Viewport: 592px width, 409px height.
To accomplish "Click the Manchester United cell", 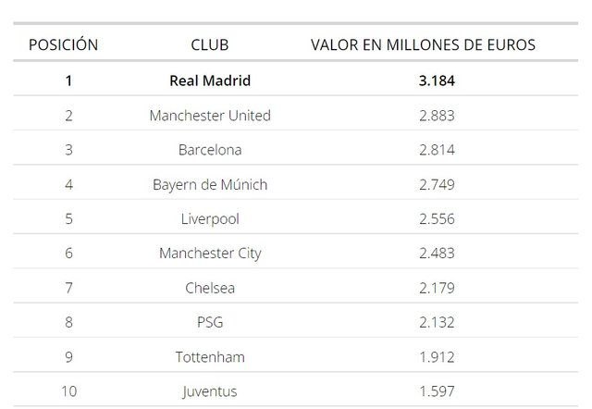I will (210, 116).
